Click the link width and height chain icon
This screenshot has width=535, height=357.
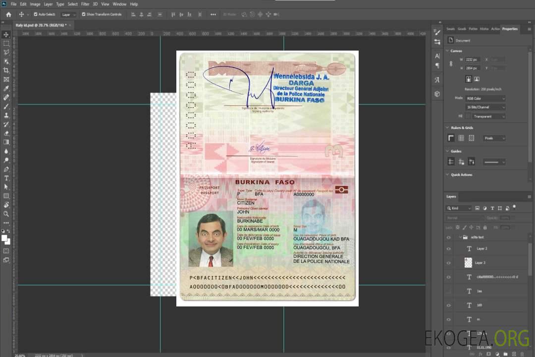click(451, 64)
